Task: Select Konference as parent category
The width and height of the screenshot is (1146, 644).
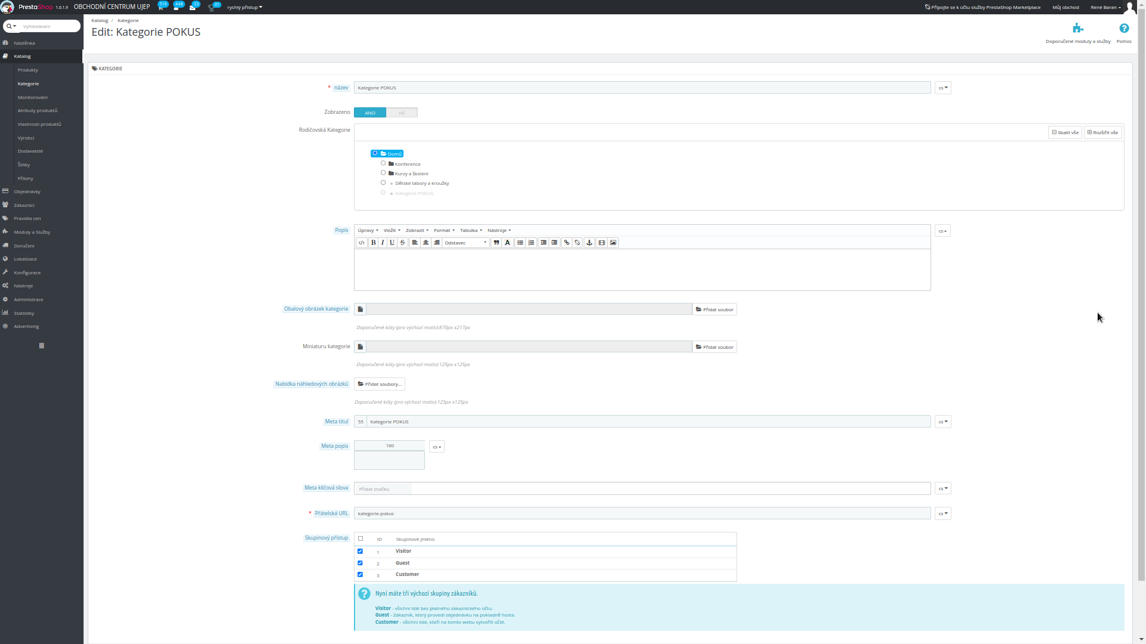Action: pyautogui.click(x=383, y=163)
